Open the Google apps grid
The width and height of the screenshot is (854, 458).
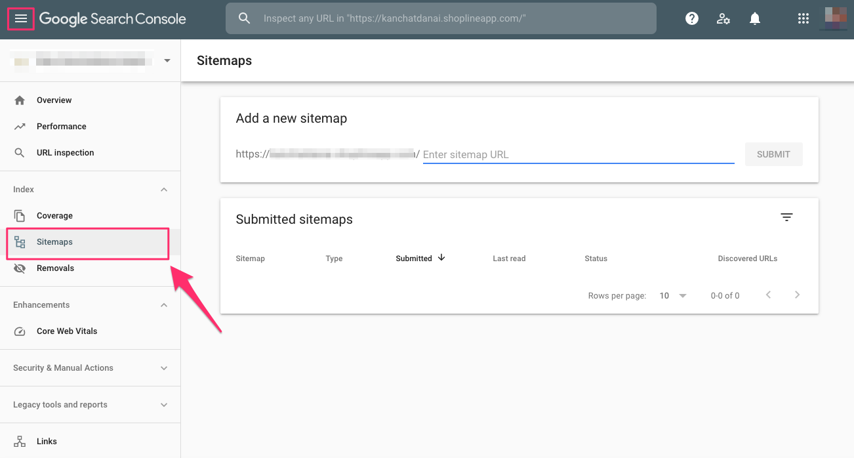pyautogui.click(x=803, y=19)
